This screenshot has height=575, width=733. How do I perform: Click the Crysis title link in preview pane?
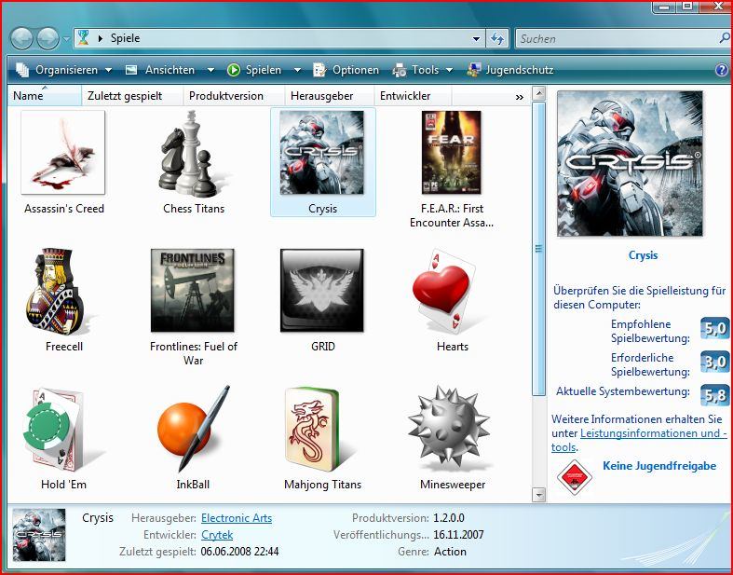point(643,255)
